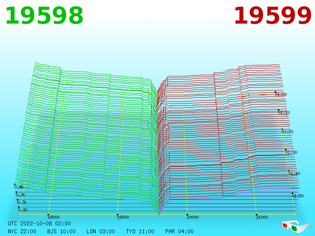
Task: Click the TYO 11:00 time
Action: (140, 231)
